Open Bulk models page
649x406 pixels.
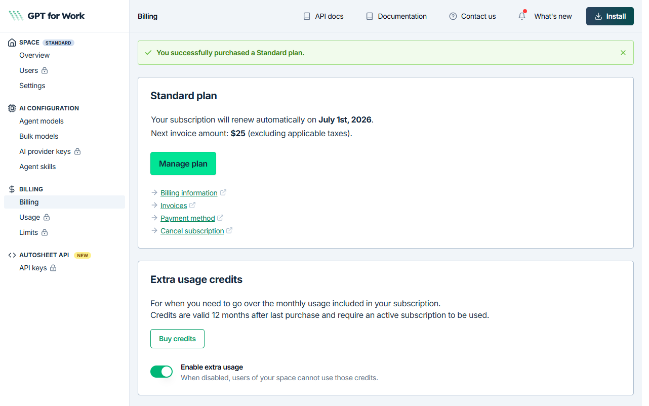tap(39, 136)
